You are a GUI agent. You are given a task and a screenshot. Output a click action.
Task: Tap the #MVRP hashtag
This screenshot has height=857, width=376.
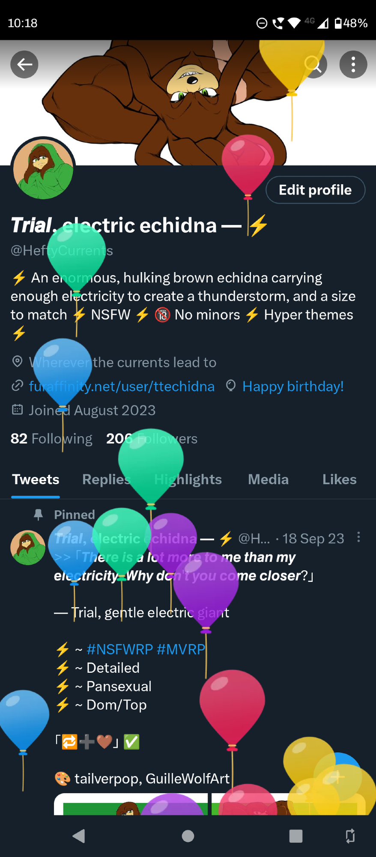point(181,649)
